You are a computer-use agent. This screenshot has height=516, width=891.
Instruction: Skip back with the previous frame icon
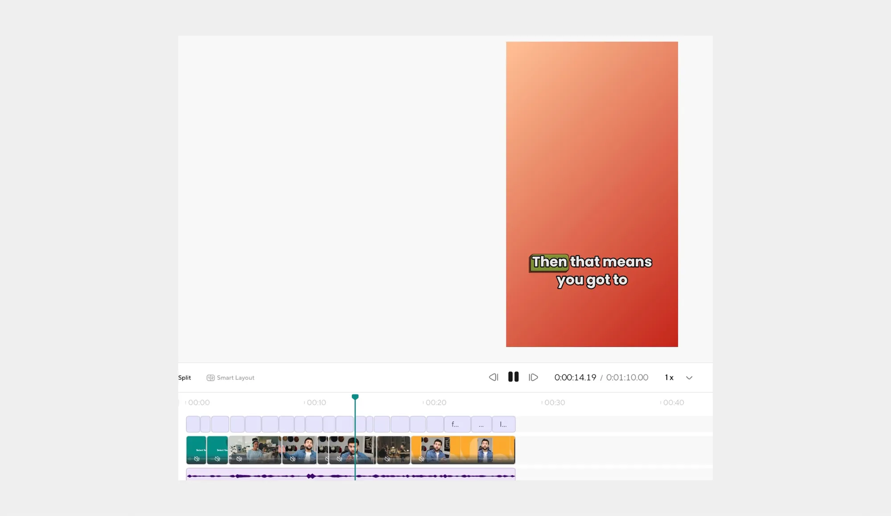pos(493,377)
